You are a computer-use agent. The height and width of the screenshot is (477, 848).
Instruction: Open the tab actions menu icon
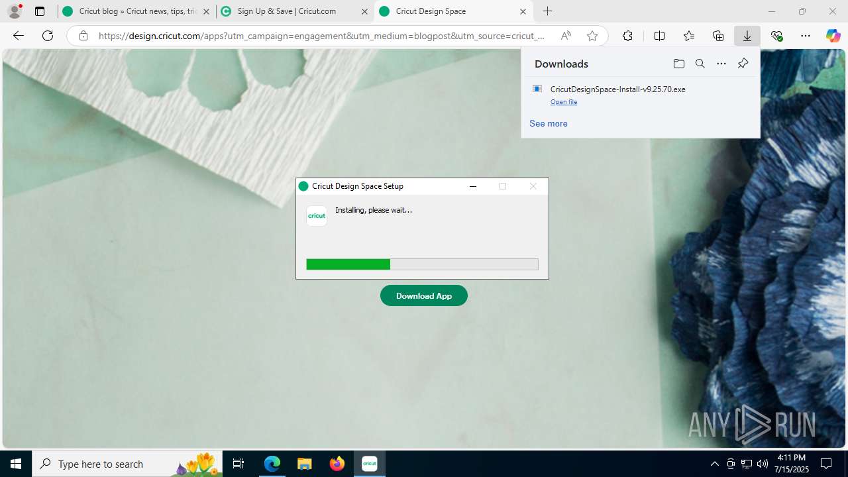click(40, 11)
